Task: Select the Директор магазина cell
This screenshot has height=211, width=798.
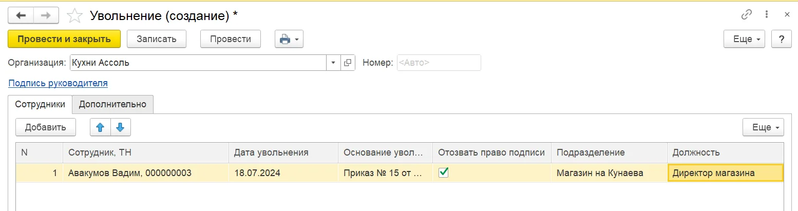Action: click(725, 173)
